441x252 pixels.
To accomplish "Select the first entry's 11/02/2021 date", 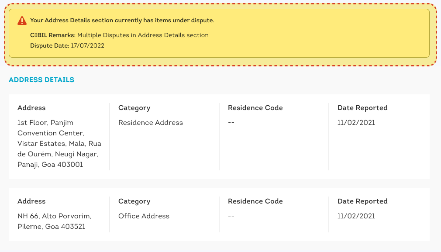I will 356,123.
